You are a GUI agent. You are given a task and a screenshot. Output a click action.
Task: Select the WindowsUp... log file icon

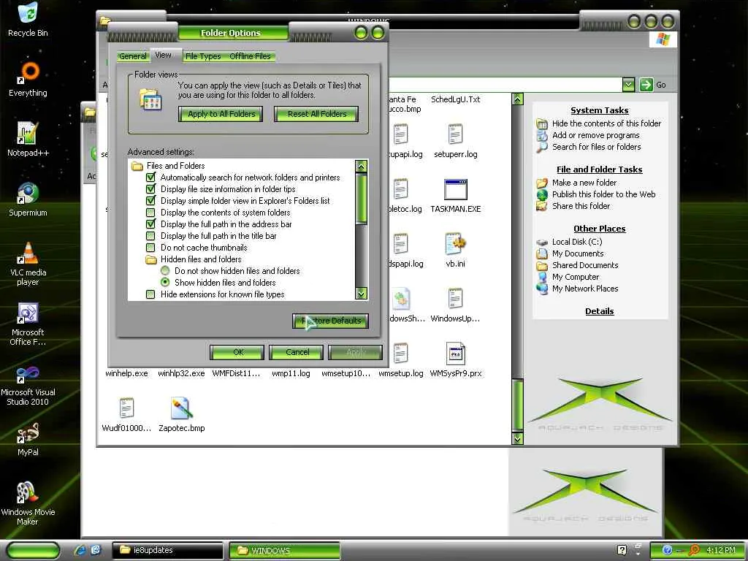coord(455,299)
